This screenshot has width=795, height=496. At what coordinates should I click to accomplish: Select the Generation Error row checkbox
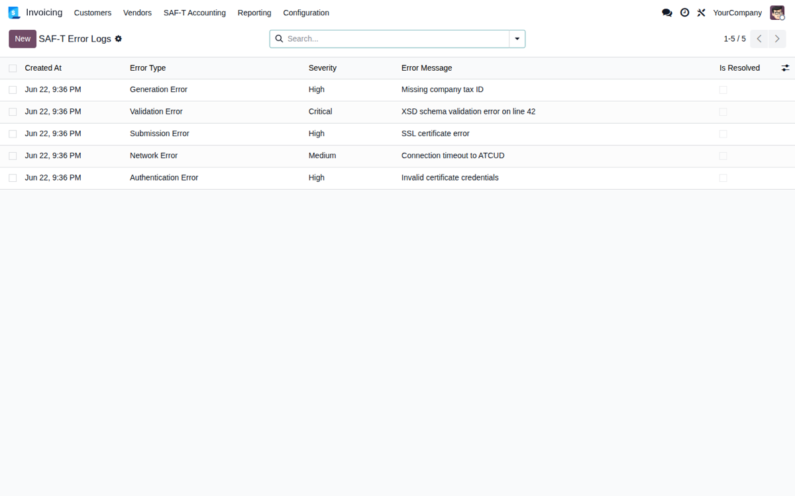pos(13,90)
